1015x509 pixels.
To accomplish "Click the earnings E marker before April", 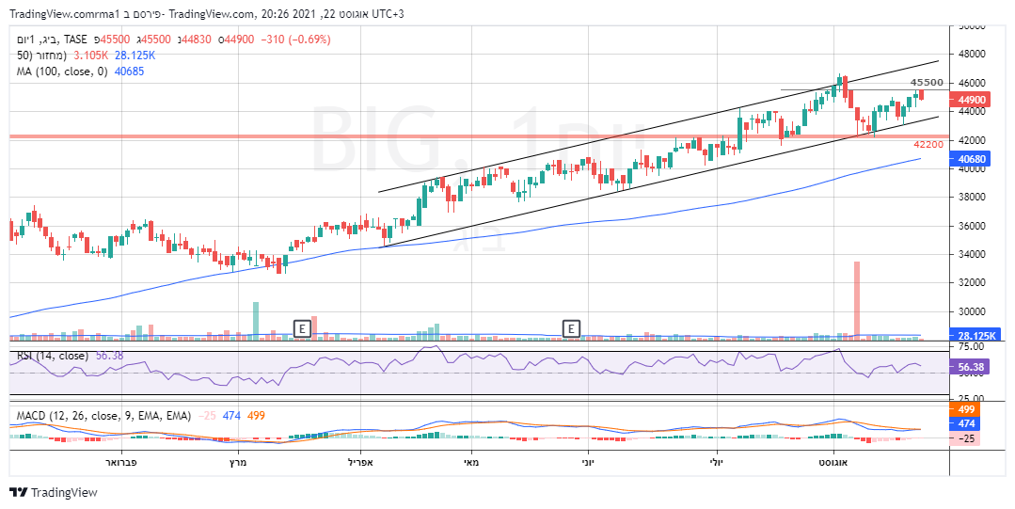I will 302,329.
